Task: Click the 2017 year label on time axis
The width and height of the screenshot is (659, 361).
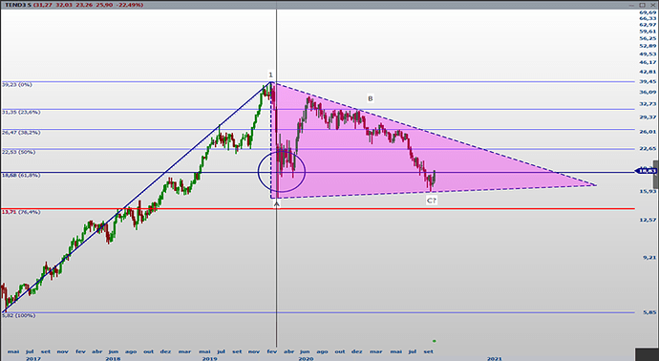Action: 33,358
